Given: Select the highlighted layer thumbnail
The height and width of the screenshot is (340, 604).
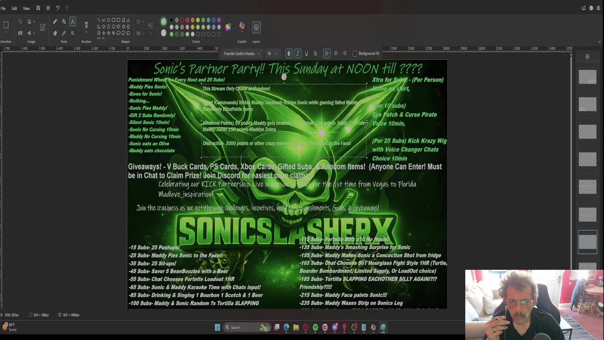Looking at the screenshot, I should 587,242.
